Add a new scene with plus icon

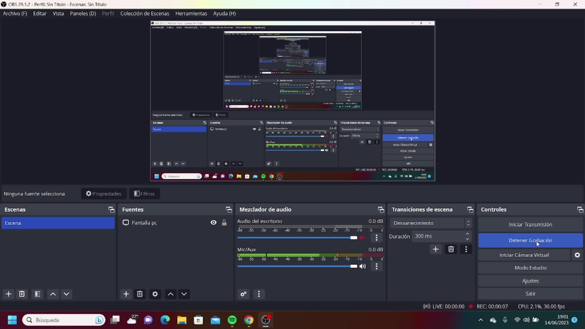tap(9, 294)
